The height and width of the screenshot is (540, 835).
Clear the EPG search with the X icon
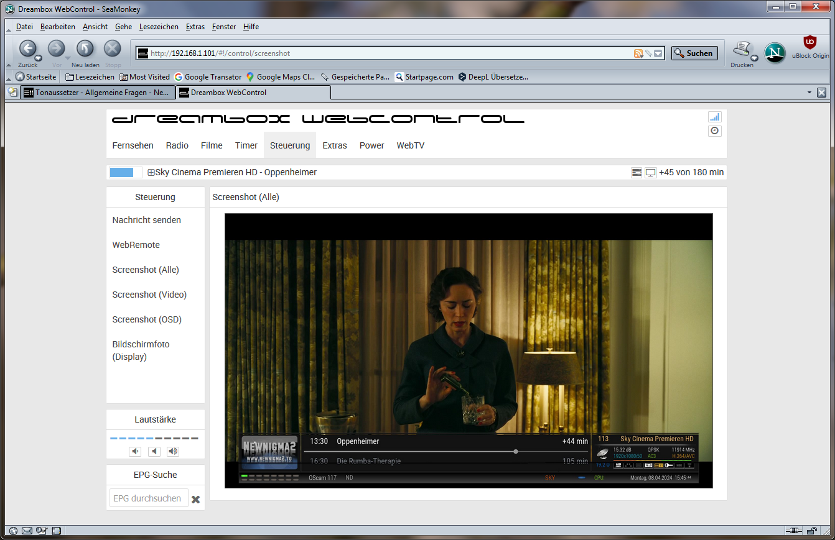pyautogui.click(x=195, y=500)
